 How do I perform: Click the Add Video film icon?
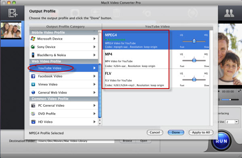[x=13, y=13]
